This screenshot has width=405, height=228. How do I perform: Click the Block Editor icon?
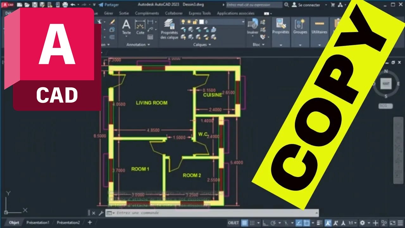coord(263,29)
